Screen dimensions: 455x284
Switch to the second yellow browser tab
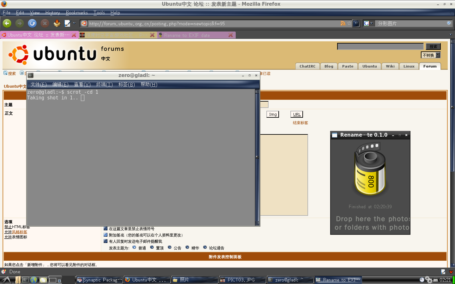118,35
